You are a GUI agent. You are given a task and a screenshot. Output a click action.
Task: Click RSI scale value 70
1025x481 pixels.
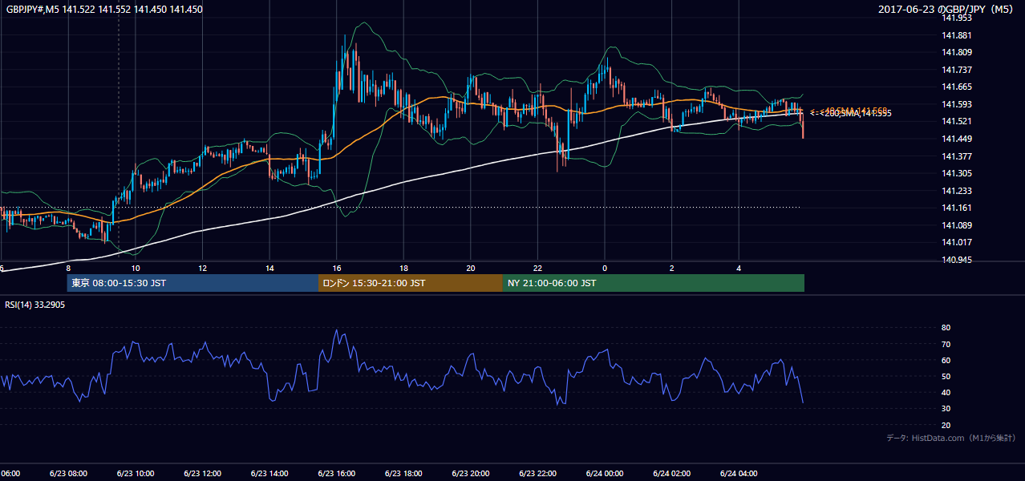pyautogui.click(x=946, y=344)
